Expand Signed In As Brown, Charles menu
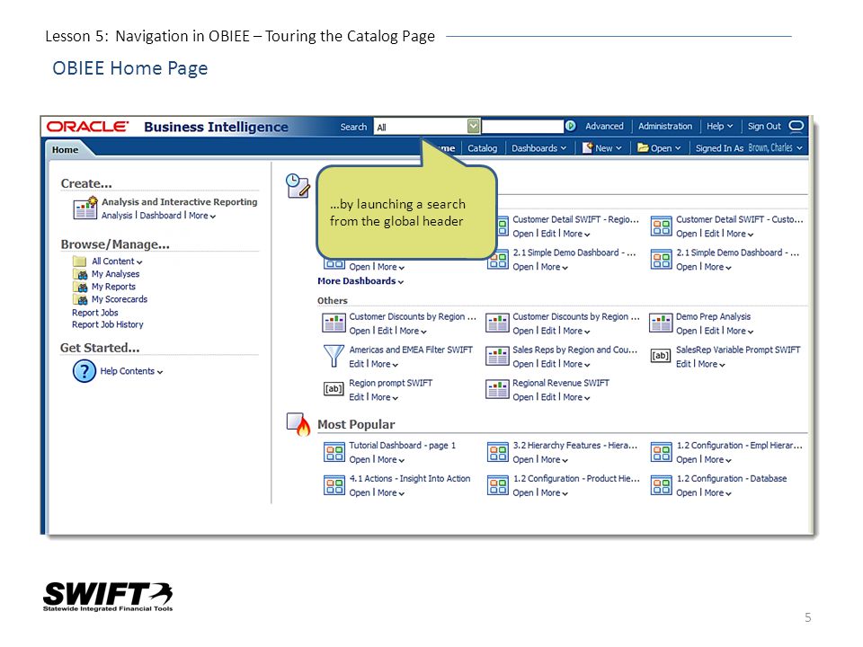This screenshot has width=863, height=647. [x=749, y=148]
